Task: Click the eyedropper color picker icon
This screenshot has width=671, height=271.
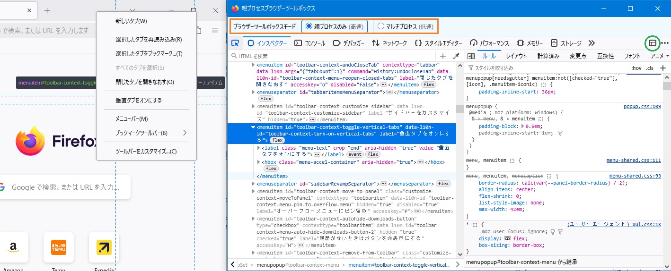Action: click(x=456, y=56)
